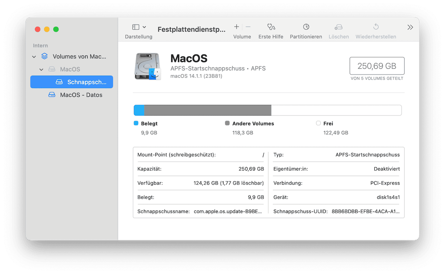Click the APFS-Startschnappschuss • APFS subtitle

218,69
